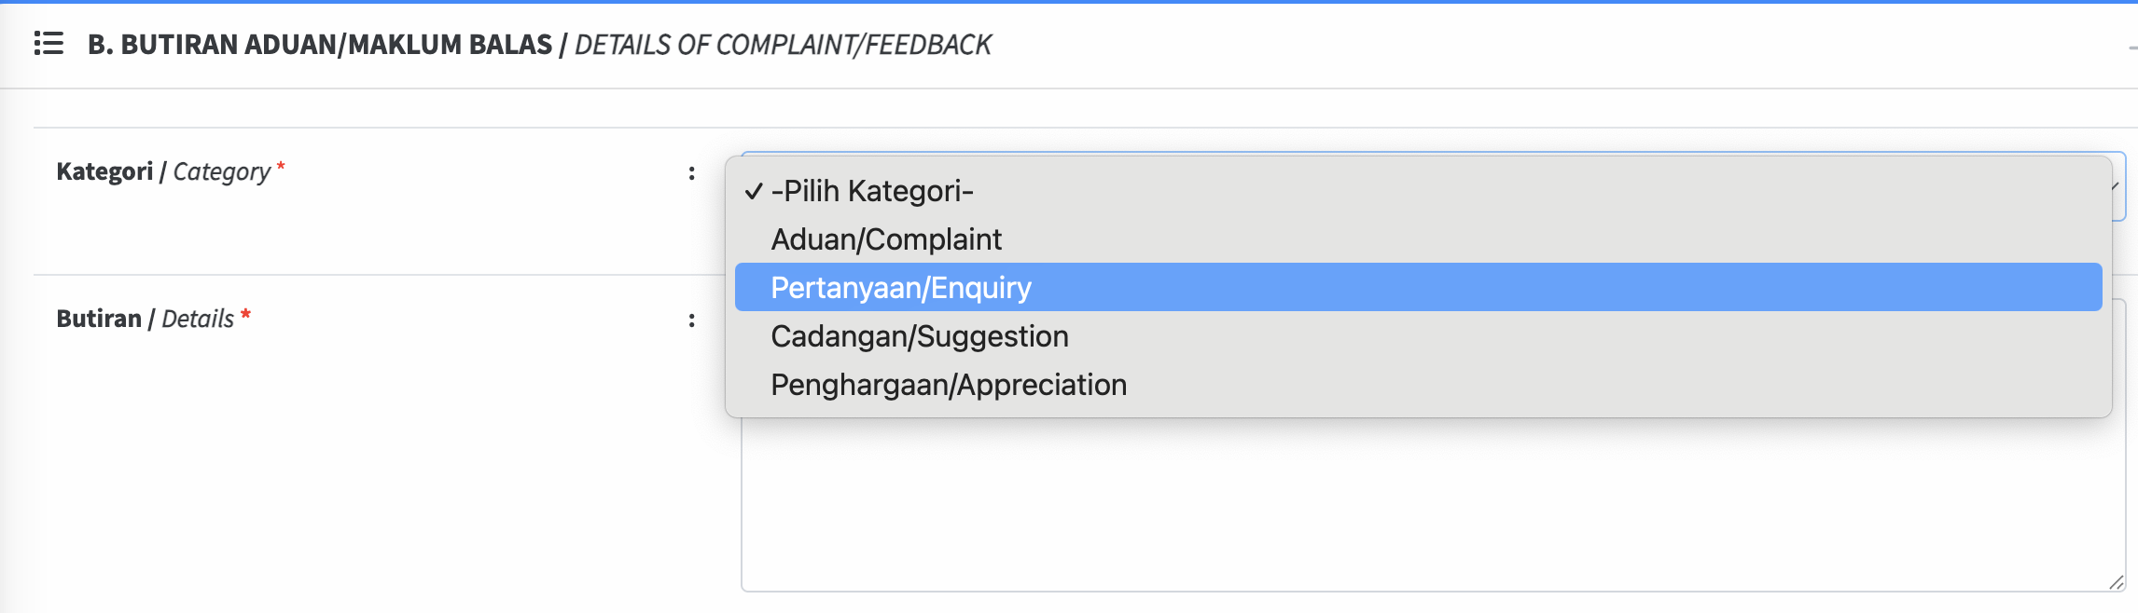Click the Kategori select box arrow
The image size is (2138, 613).
pos(2116,186)
